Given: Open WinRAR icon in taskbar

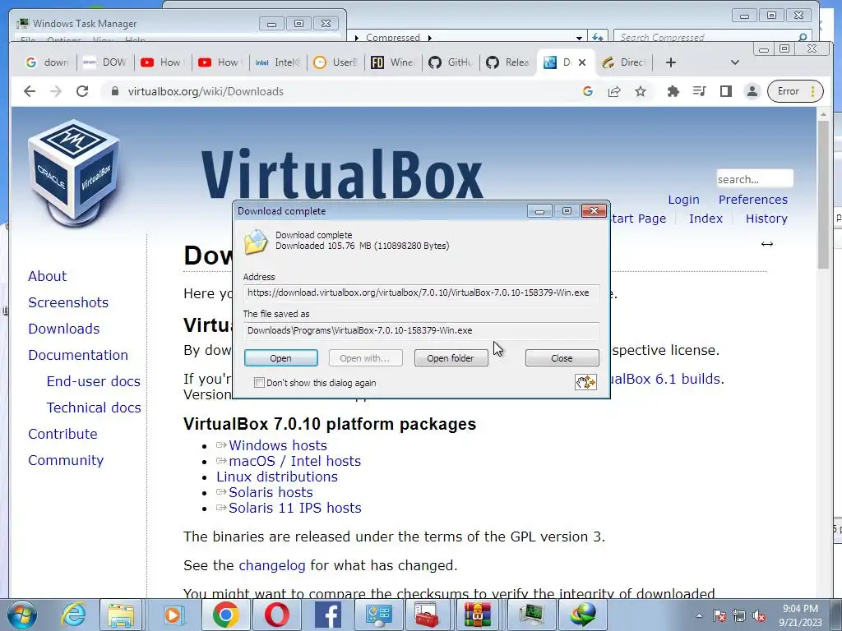Looking at the screenshot, I should click(478, 615).
